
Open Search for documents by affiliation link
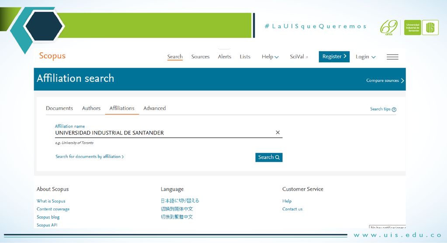point(90,157)
